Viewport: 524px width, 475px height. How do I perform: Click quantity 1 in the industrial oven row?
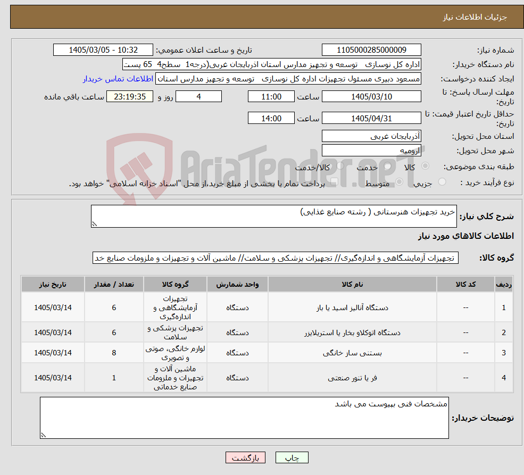[114, 378]
